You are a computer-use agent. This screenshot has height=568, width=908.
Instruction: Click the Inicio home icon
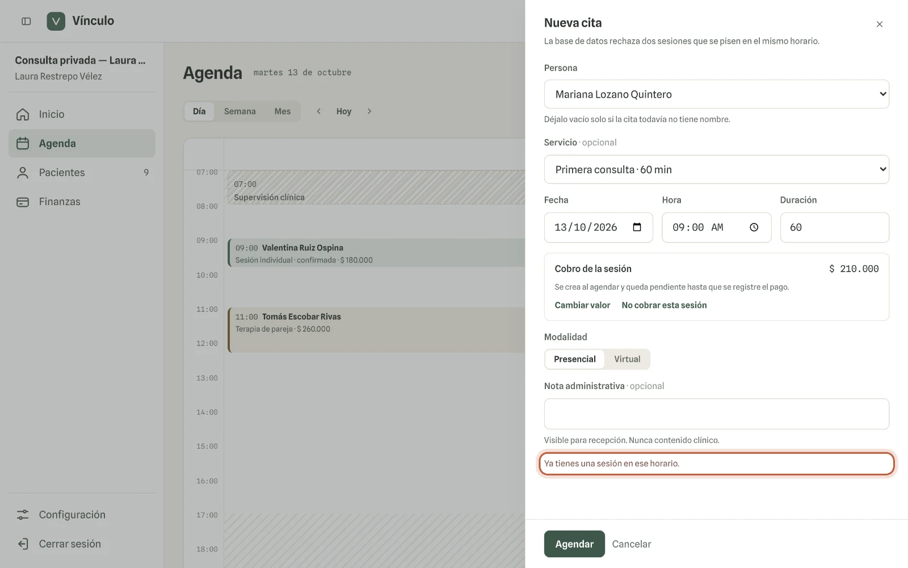click(23, 114)
